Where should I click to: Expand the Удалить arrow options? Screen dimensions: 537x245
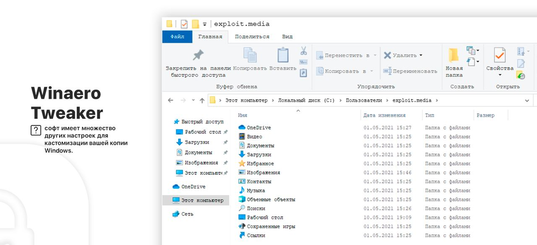(421, 55)
